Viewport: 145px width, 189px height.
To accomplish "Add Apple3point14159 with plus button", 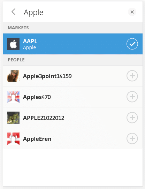I will [x=132, y=76].
